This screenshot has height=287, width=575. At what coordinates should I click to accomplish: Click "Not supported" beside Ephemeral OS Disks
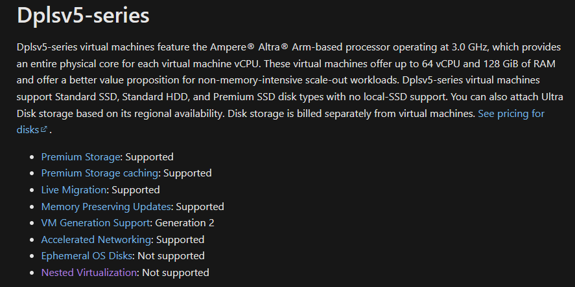tap(171, 255)
